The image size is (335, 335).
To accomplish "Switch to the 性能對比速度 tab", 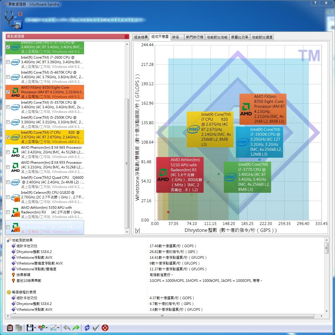I will (x=262, y=37).
